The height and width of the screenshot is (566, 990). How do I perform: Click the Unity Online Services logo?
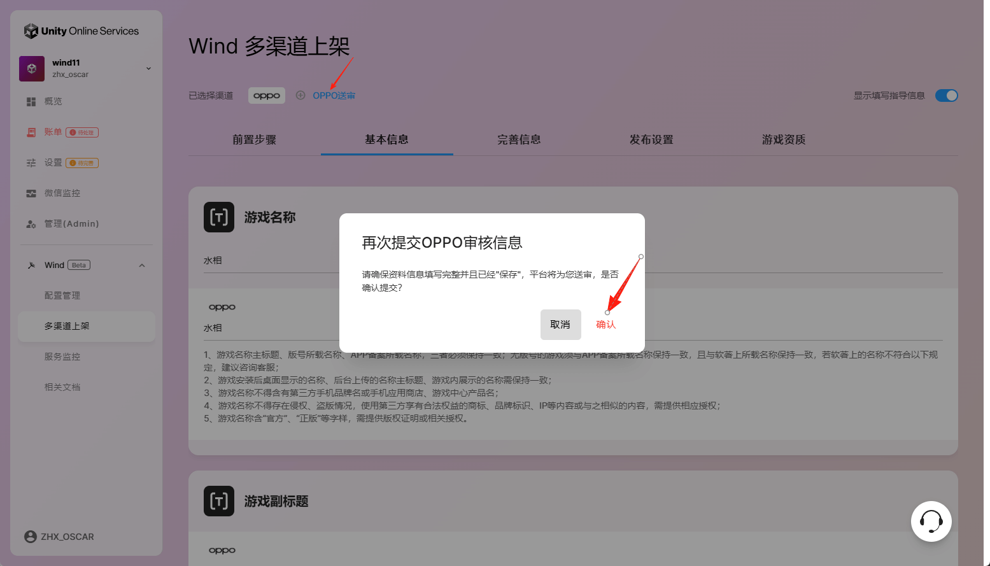[x=31, y=31]
